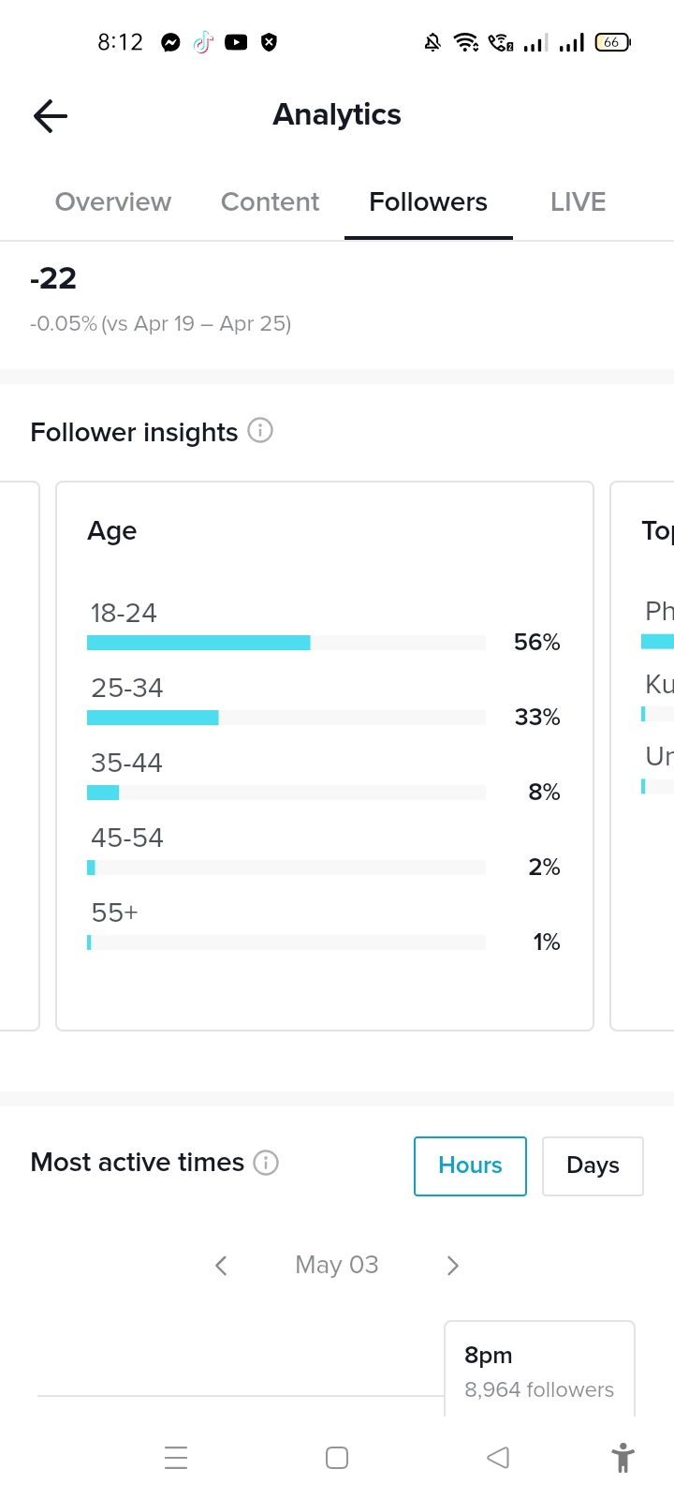
Task: Tap the battery indicator icon
Action: point(612,42)
